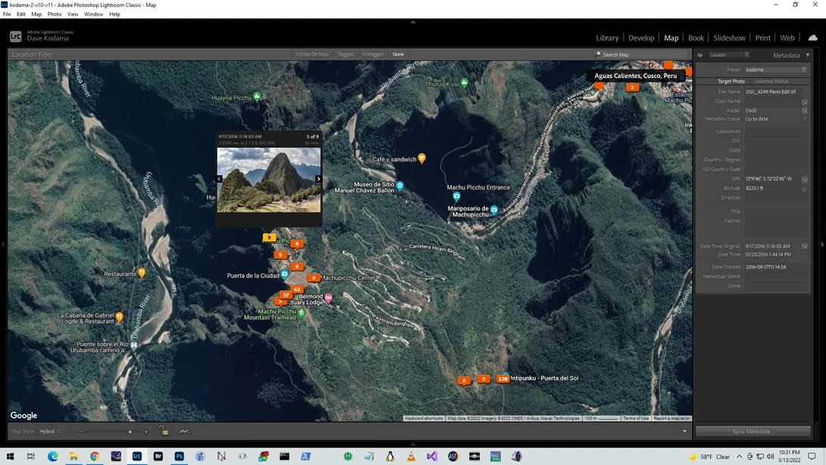Open Google Chrome from the taskbar
The width and height of the screenshot is (826, 465).
point(95,456)
